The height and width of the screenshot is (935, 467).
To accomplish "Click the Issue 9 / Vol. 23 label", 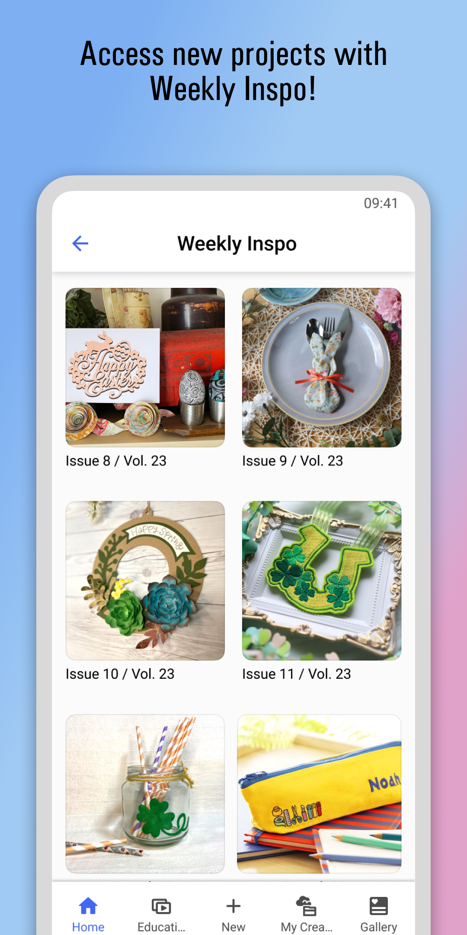I will point(292,461).
